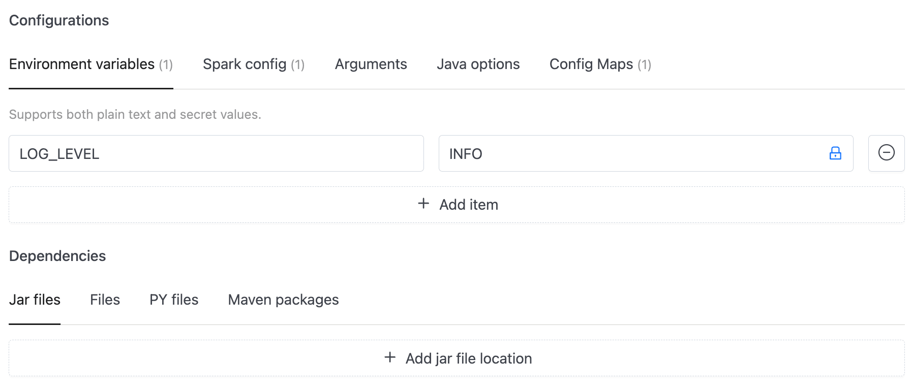Click the plus icon for jar file location
Viewport: 911px width, 392px height.
390,357
